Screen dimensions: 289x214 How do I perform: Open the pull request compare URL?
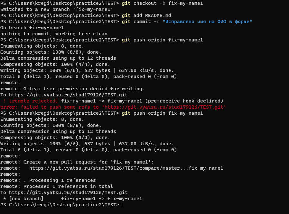pyautogui.click(x=126, y=168)
